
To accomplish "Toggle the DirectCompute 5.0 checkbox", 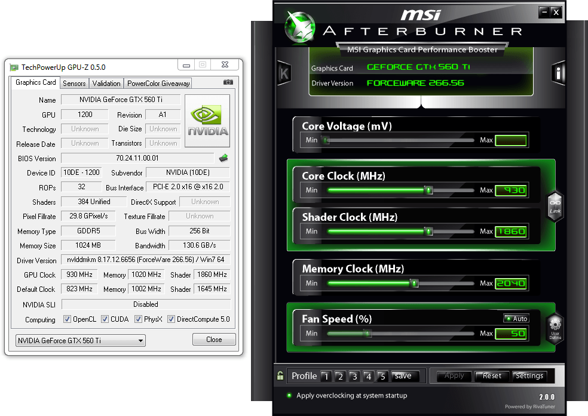I will pos(171,319).
